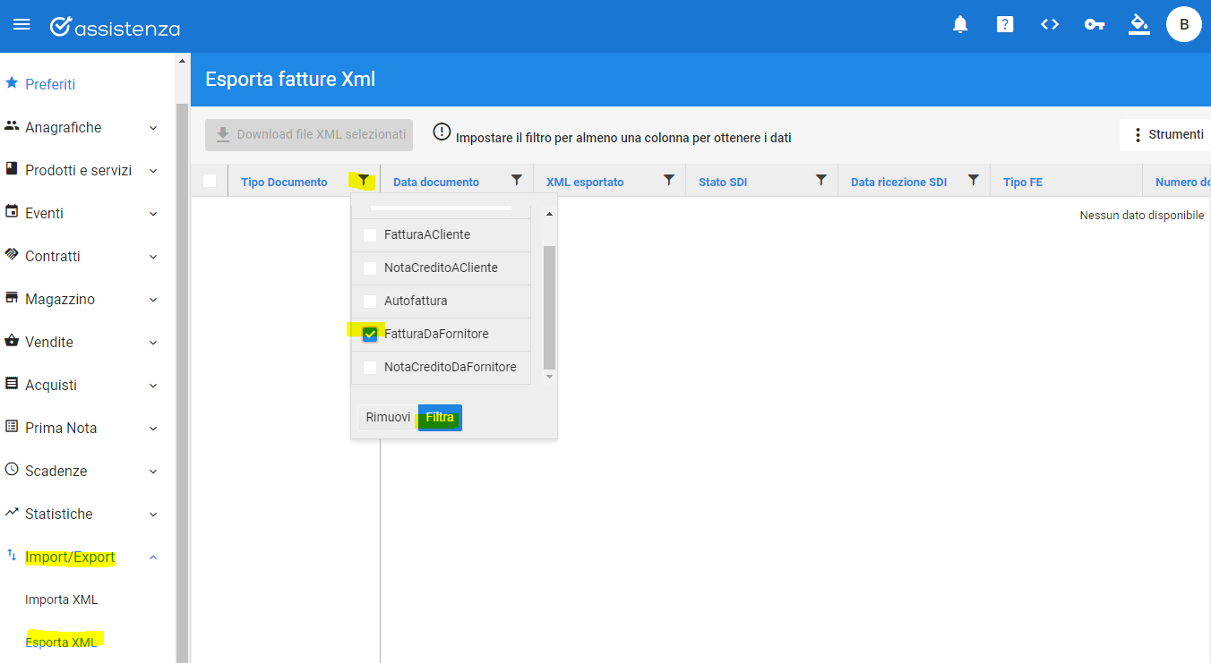Open filter on Data documento column
Screen dimensions: 1211x663
(516, 181)
